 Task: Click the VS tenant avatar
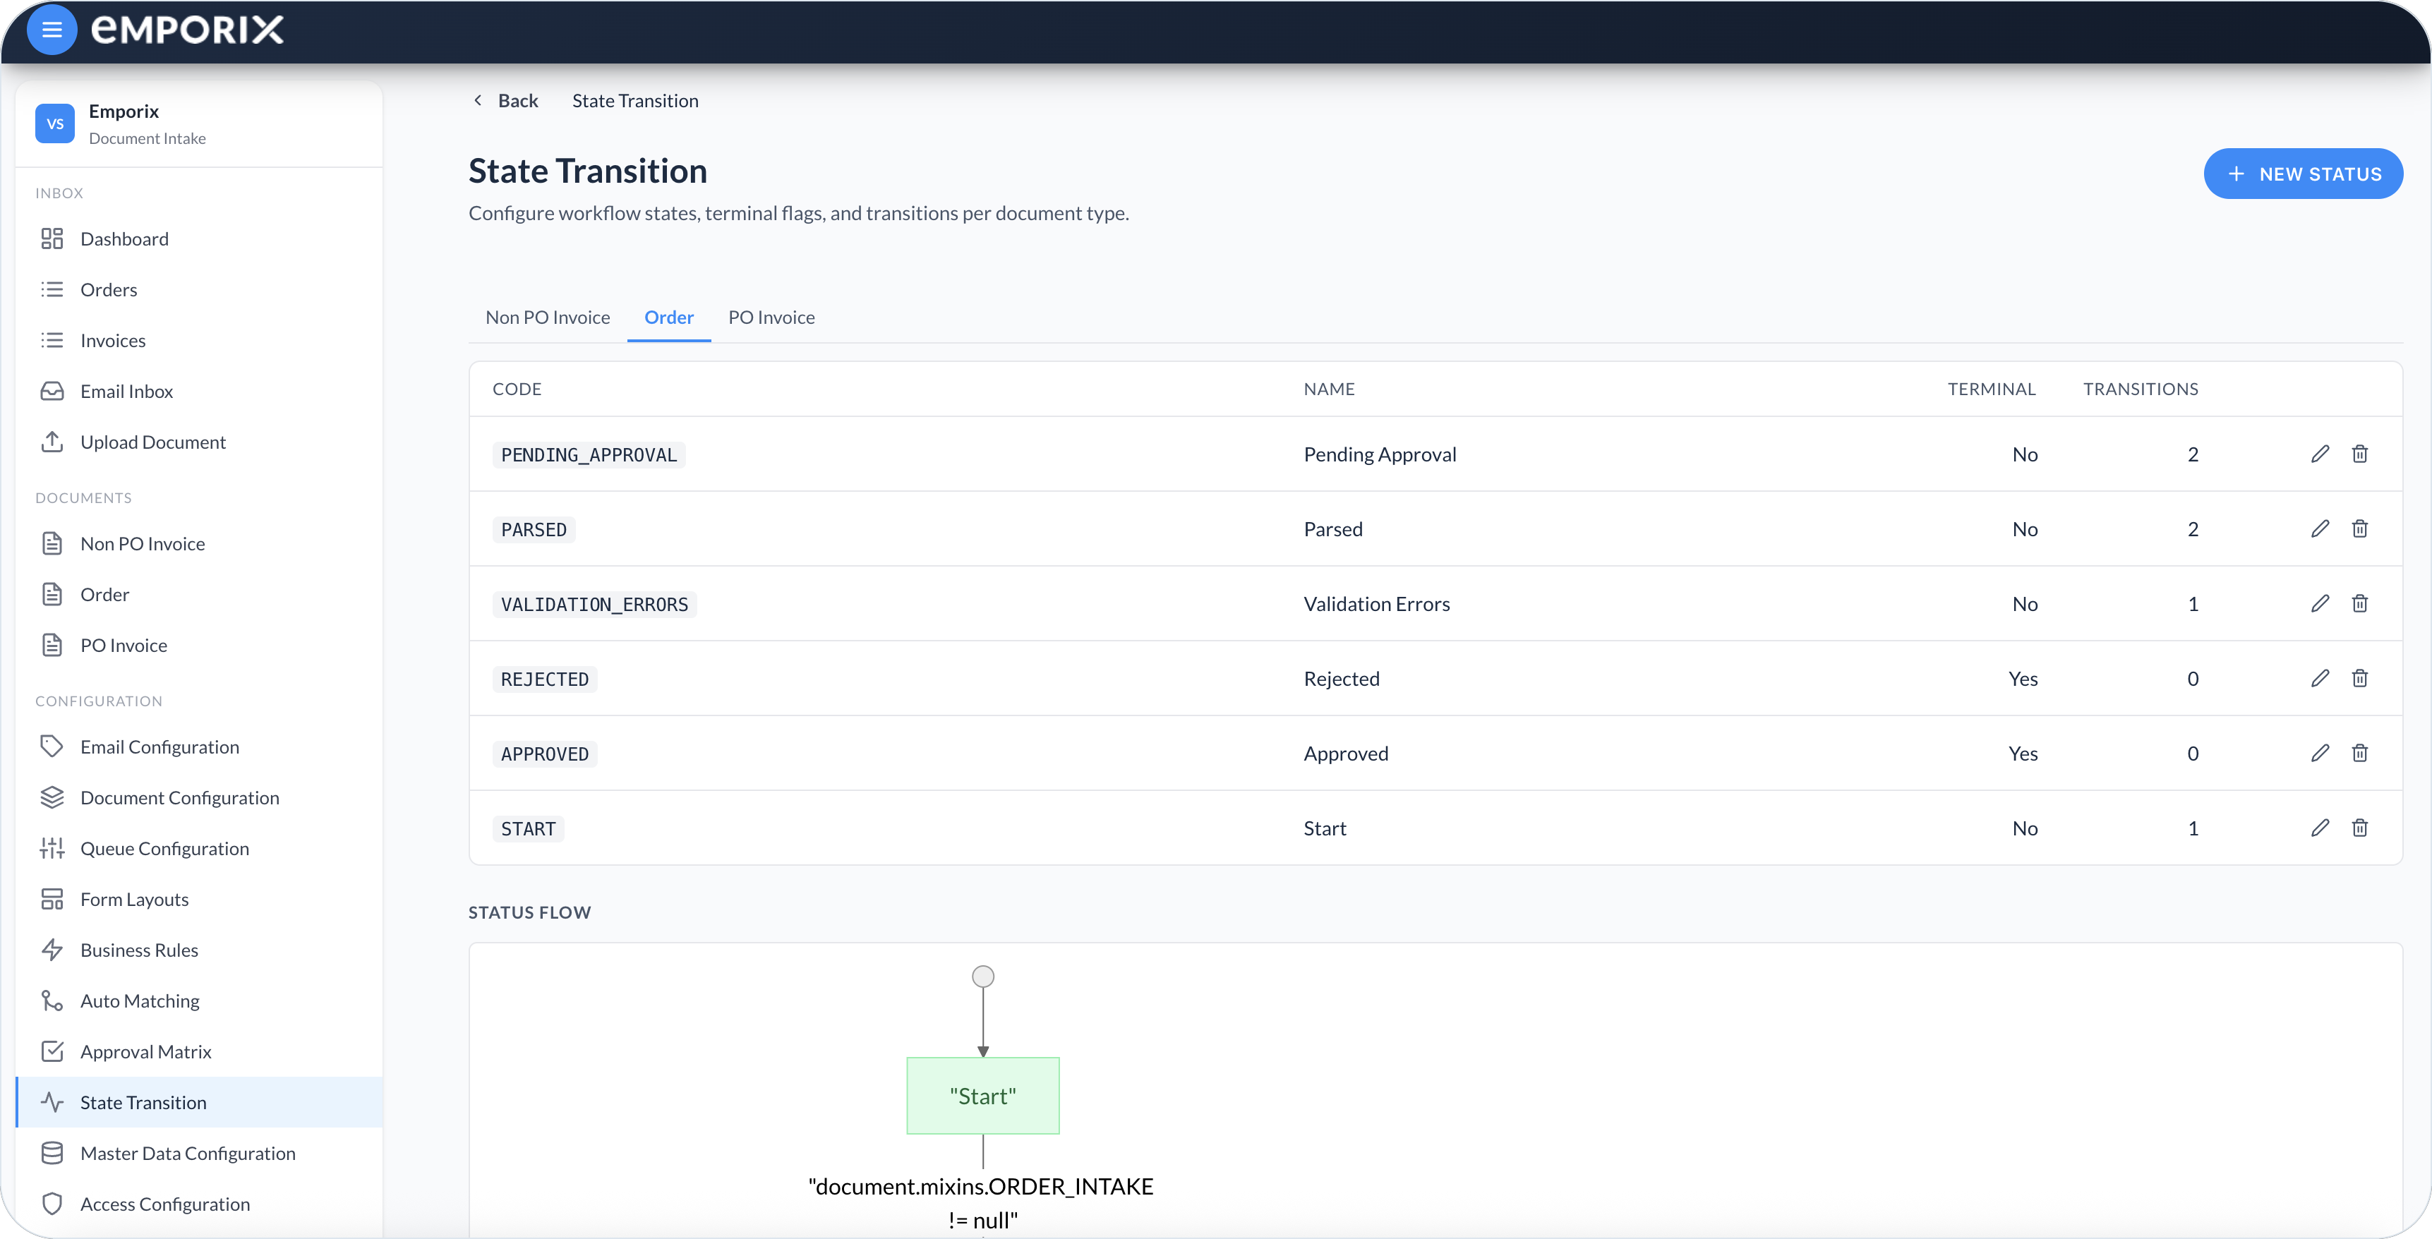click(x=55, y=123)
